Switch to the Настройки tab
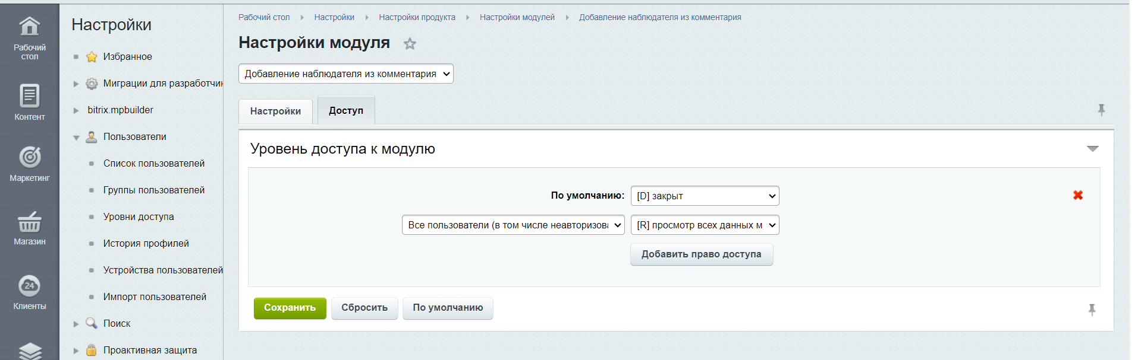1141x360 pixels. (x=275, y=111)
